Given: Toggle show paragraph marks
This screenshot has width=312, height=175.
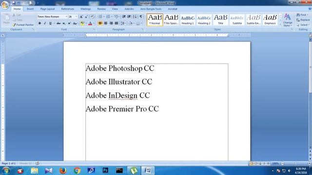Looking at the screenshot, I should tap(141, 17).
